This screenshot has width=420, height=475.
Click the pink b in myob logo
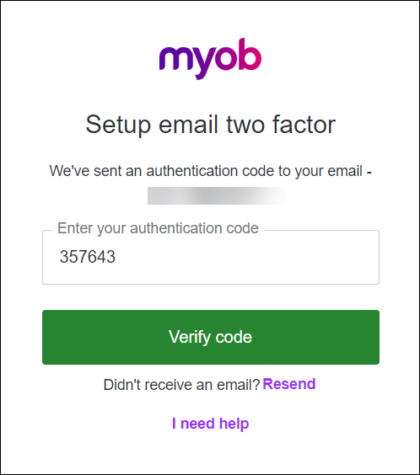(x=249, y=54)
